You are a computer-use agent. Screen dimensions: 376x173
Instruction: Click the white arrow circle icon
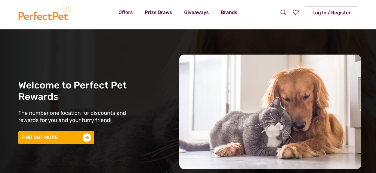(87, 138)
